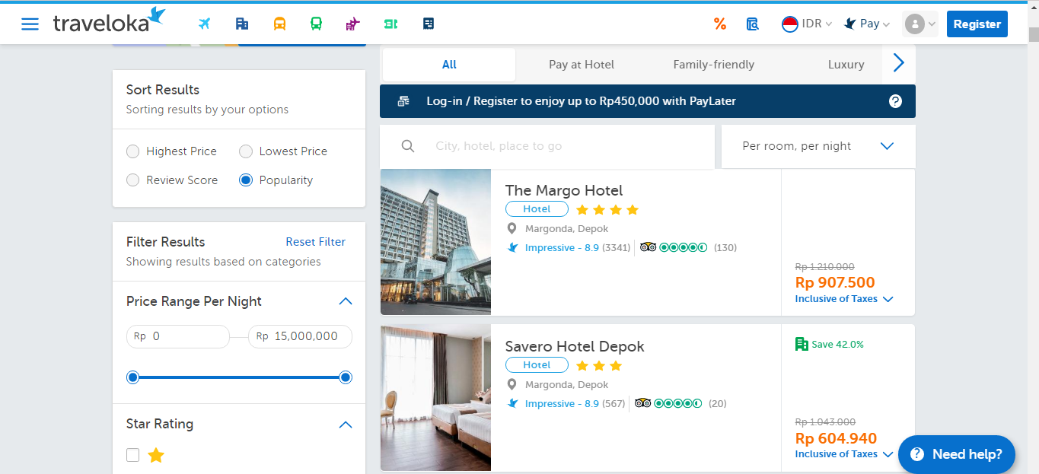Select Popularity sort option
The width and height of the screenshot is (1039, 474).
pos(245,180)
